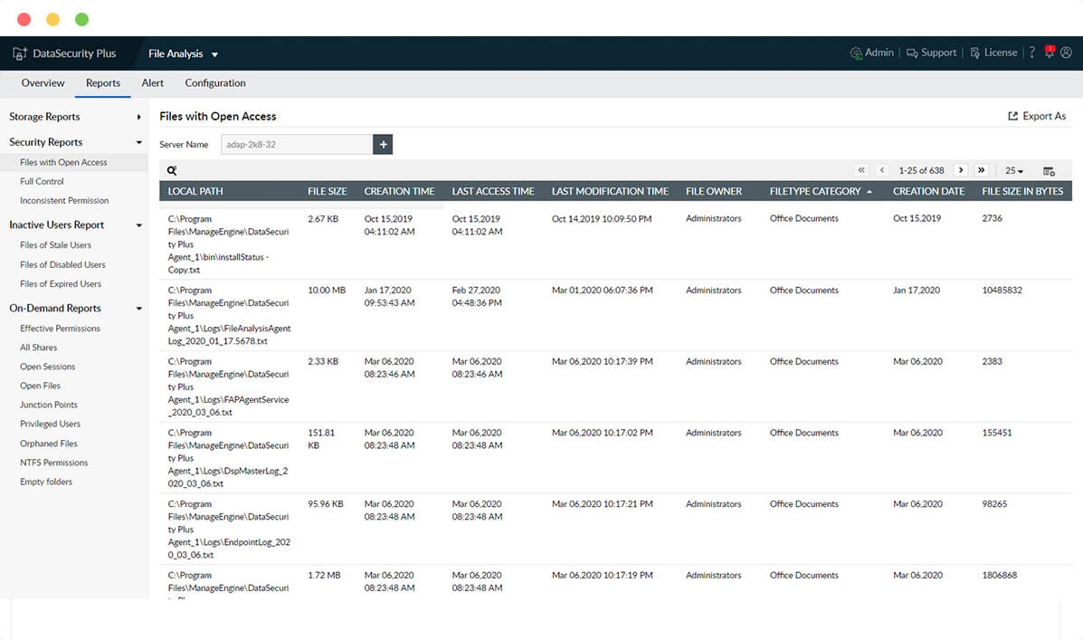Open the File Analysis module dropdown

[184, 53]
